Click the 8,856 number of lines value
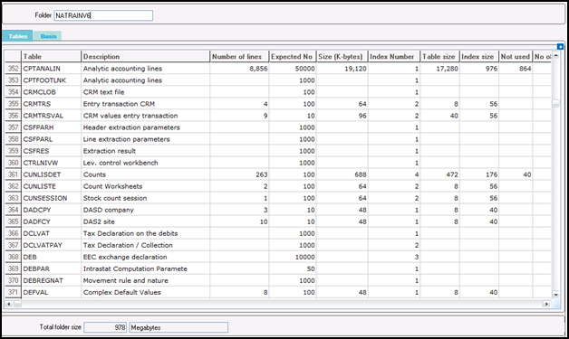Screen dimensions: 569x339 258,69
